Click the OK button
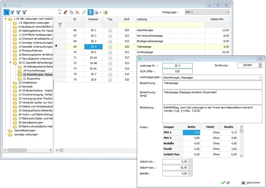Viewport: 266px width, 188px height. pos(226,183)
